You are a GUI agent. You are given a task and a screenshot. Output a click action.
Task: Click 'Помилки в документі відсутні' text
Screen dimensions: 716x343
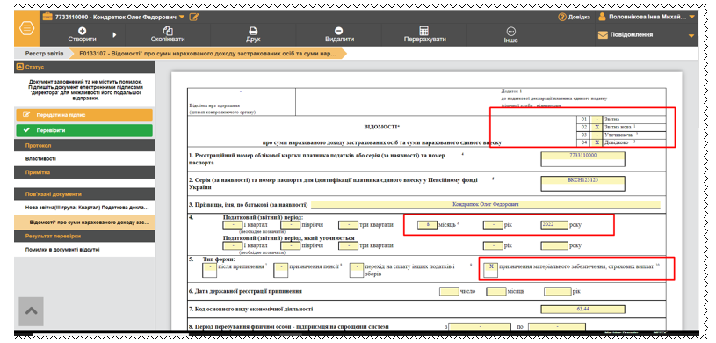(x=62, y=250)
